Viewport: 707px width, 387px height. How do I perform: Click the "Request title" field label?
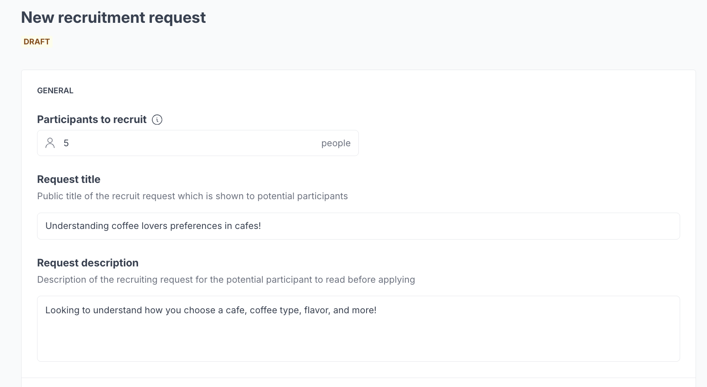[x=68, y=180]
